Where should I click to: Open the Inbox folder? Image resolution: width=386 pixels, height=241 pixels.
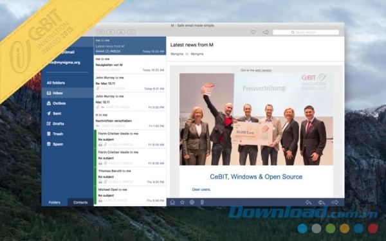[x=68, y=93]
